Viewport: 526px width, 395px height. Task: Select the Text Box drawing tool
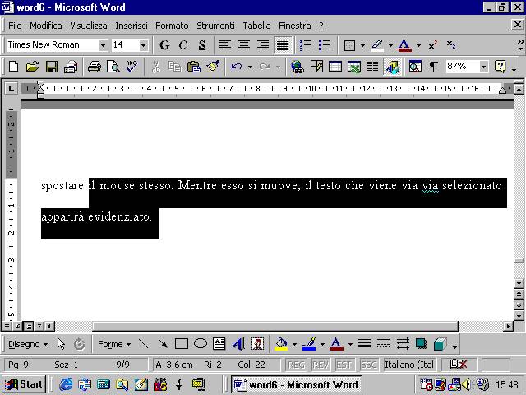pos(219,344)
